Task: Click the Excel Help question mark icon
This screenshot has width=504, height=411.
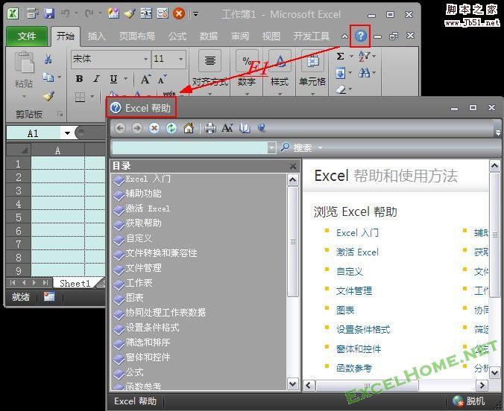Action: pos(360,36)
